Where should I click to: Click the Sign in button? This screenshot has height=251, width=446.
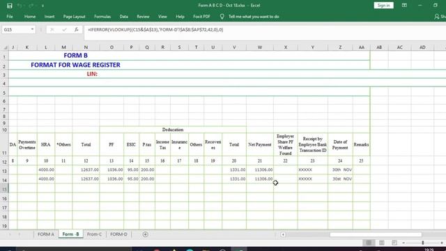pos(383,6)
